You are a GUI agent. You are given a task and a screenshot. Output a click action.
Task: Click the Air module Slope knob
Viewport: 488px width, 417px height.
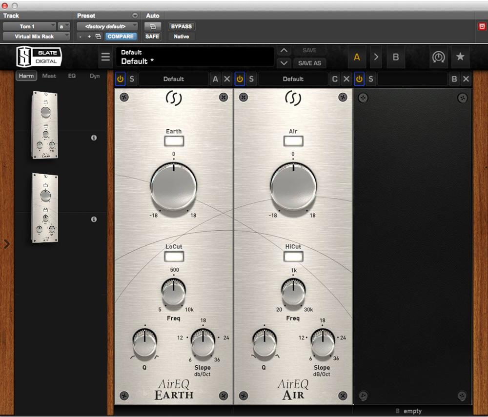[323, 343]
